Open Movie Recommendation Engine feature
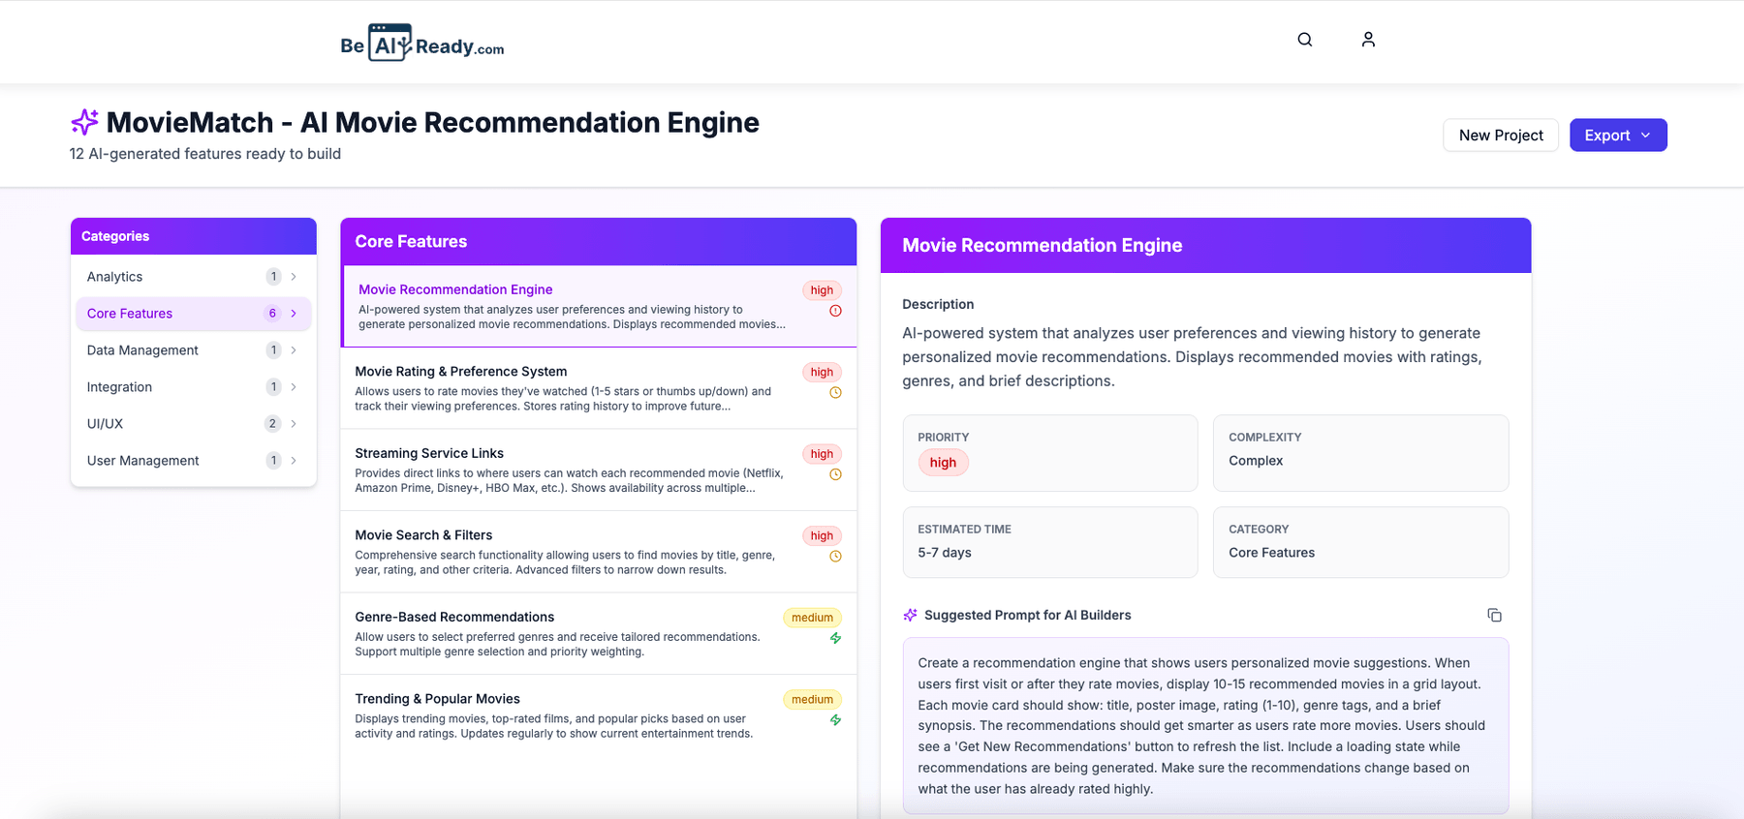 pos(599,307)
